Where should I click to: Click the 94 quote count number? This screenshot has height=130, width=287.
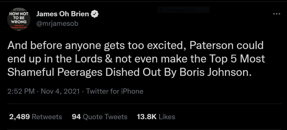76,117
